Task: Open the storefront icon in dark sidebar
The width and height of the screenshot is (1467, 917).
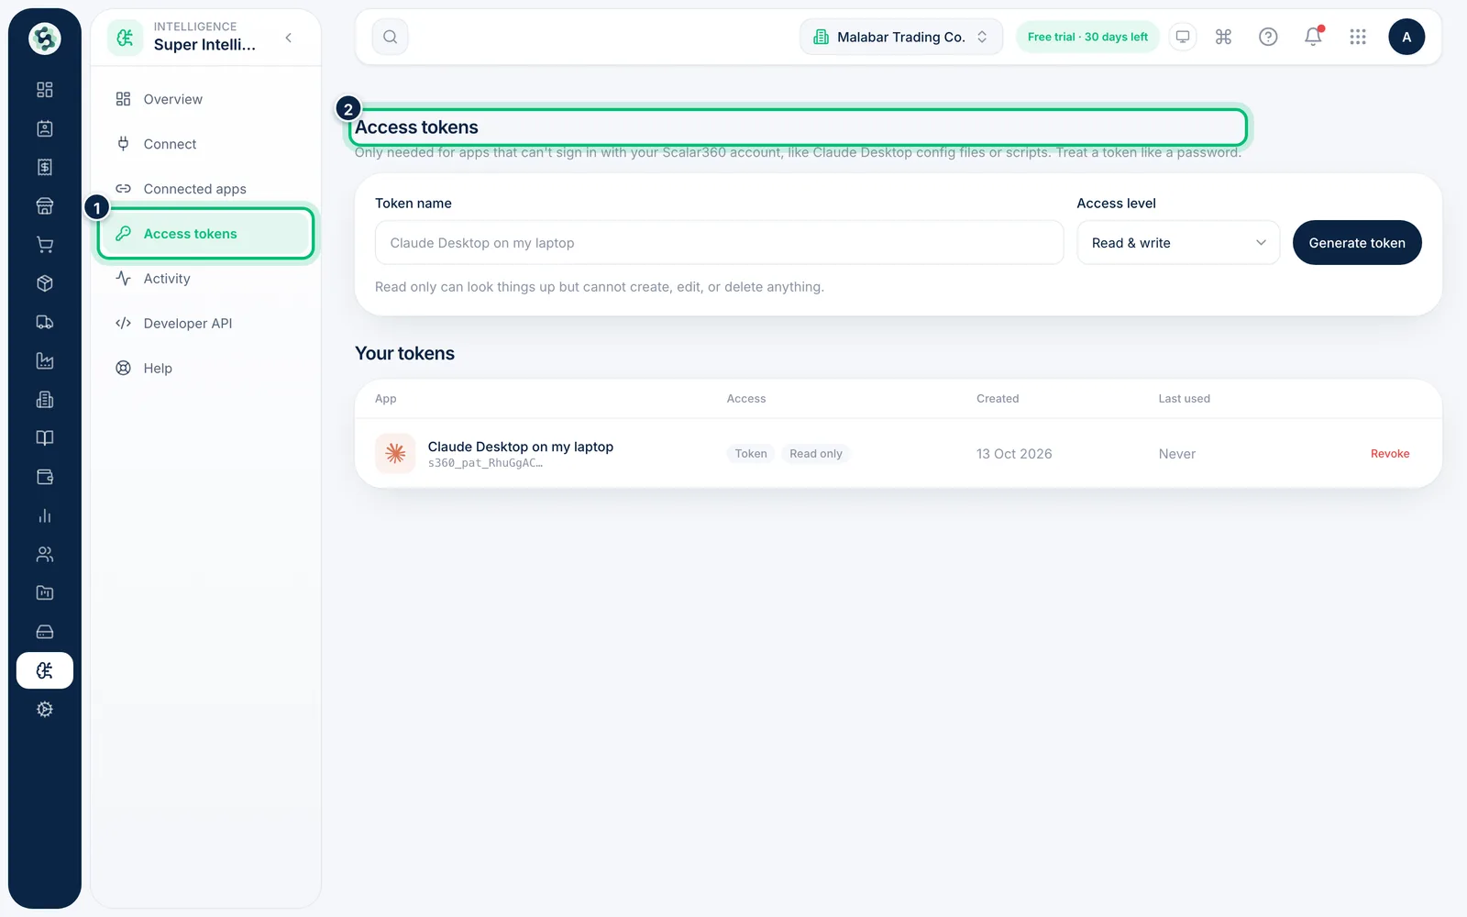Action: 44,206
